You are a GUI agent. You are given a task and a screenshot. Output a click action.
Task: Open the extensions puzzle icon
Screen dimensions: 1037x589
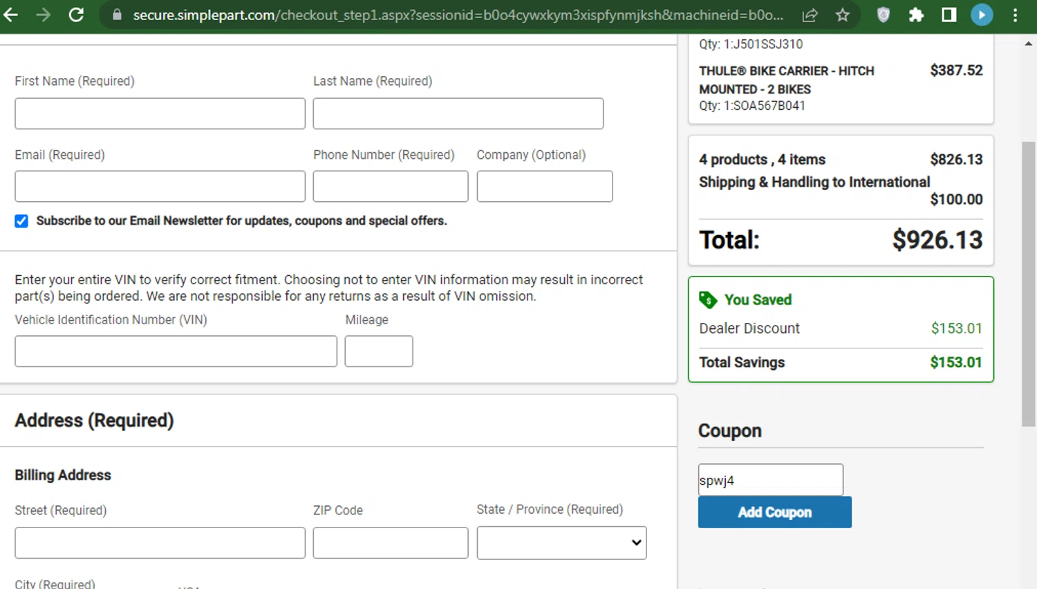pyautogui.click(x=916, y=15)
